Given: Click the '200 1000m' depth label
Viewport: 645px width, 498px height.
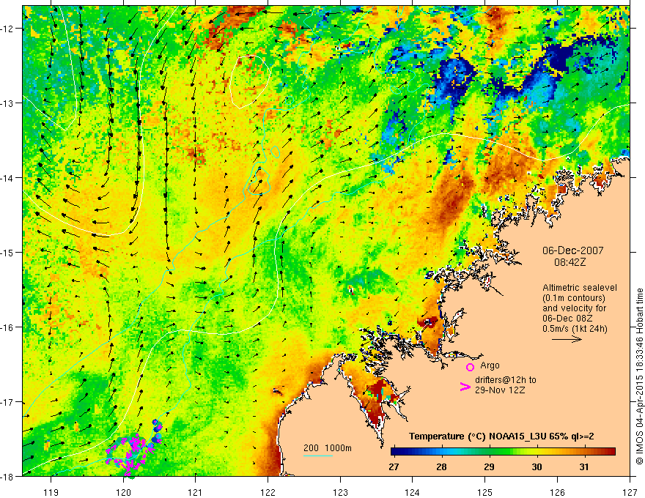Looking at the screenshot, I should coord(328,448).
